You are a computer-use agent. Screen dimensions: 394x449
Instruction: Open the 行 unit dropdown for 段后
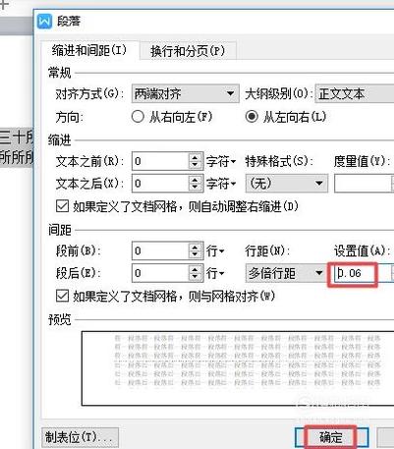215,273
